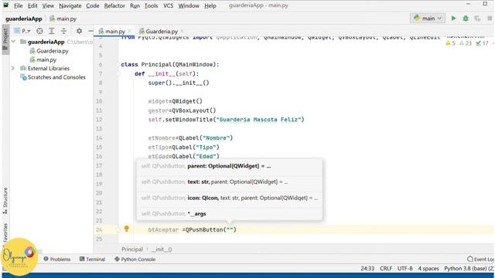Viewport: 495px width, 278px height.
Task: Click line number 12 in the gutter
Action: pos(99,120)
